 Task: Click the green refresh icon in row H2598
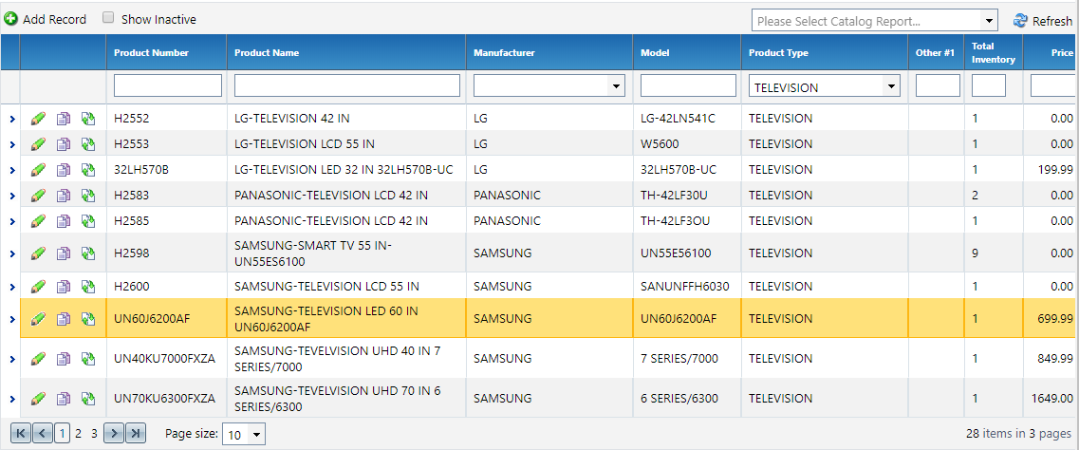pyautogui.click(x=87, y=253)
